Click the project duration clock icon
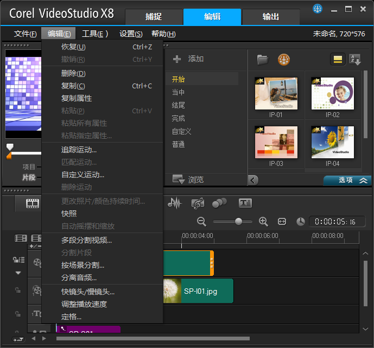The height and width of the screenshot is (348, 374). [x=301, y=222]
